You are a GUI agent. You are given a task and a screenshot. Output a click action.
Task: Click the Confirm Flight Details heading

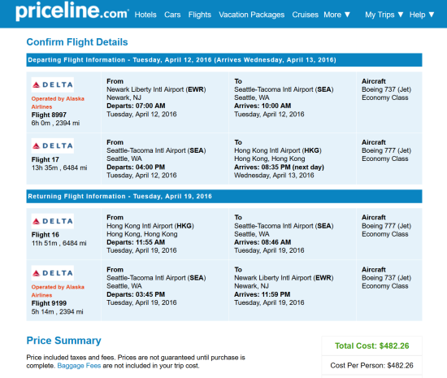click(77, 42)
